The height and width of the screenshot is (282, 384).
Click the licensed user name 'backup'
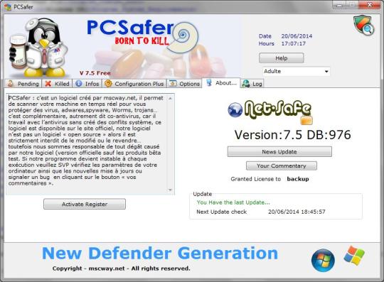click(x=298, y=179)
